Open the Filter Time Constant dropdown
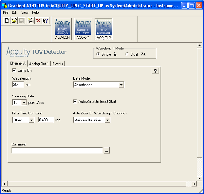Image resolution: width=204 pixels, height=194 pixels. click(31, 120)
